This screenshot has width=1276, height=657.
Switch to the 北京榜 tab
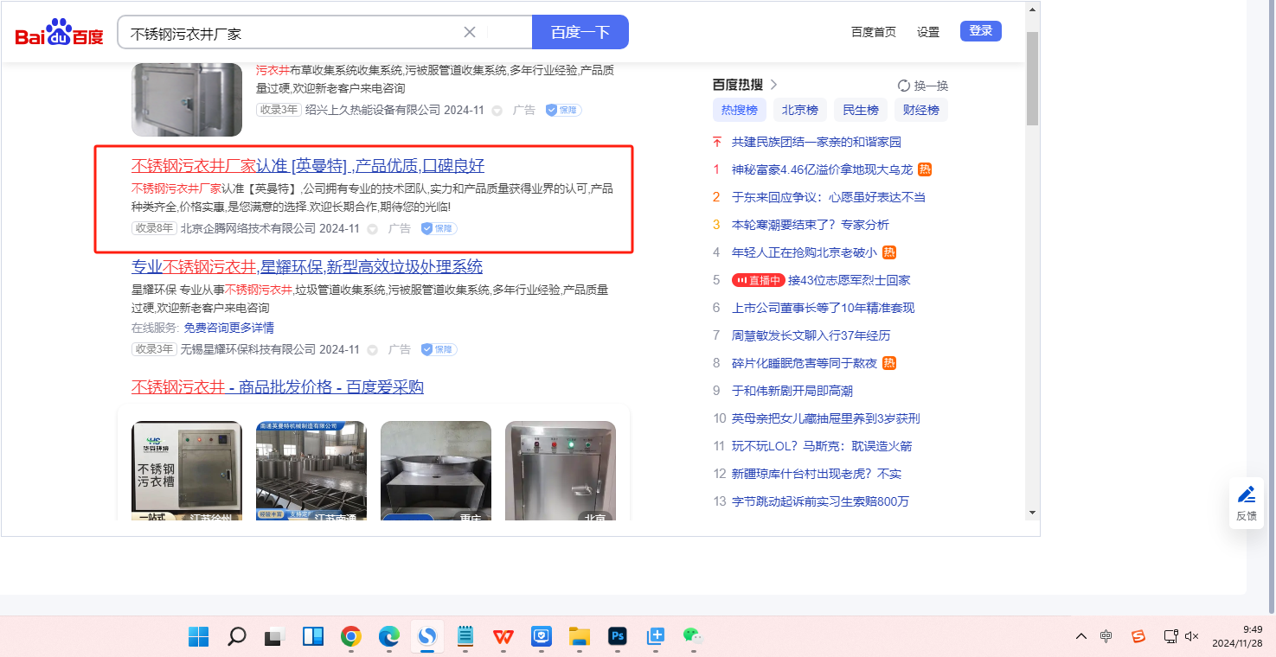(800, 110)
